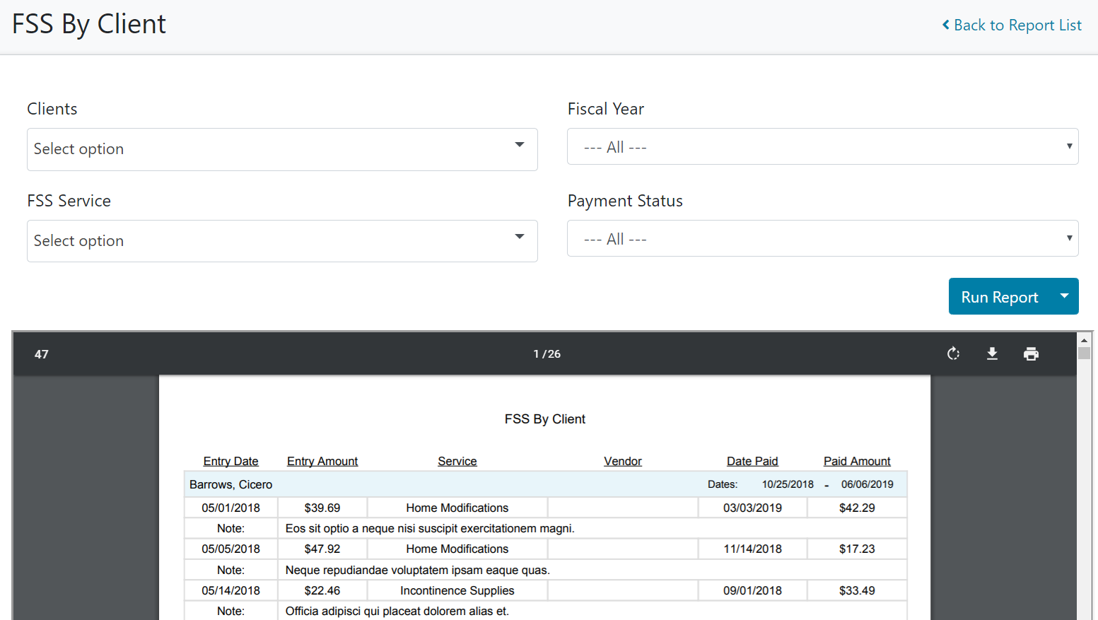Click the vertical scrollbar thumb
This screenshot has width=1098, height=620.
[1084, 353]
